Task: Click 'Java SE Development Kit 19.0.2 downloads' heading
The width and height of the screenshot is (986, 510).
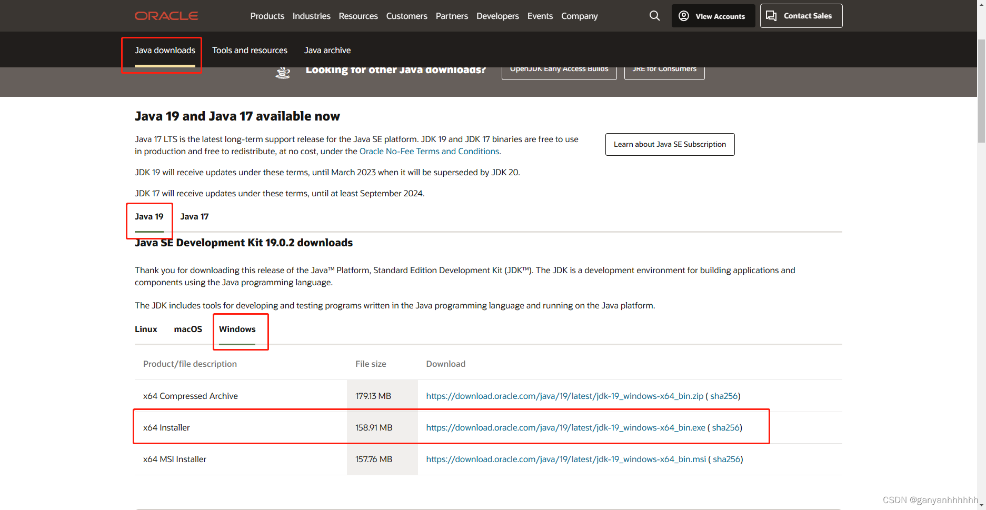Action: pyautogui.click(x=244, y=243)
